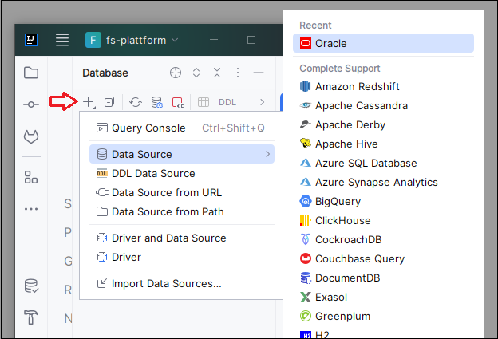Screen dimensions: 498x339
Task: Select Oracle under Recent
Action: click(383, 43)
